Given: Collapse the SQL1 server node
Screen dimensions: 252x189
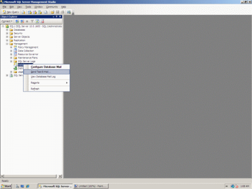Looking at the screenshot, I should (x=3, y=26).
